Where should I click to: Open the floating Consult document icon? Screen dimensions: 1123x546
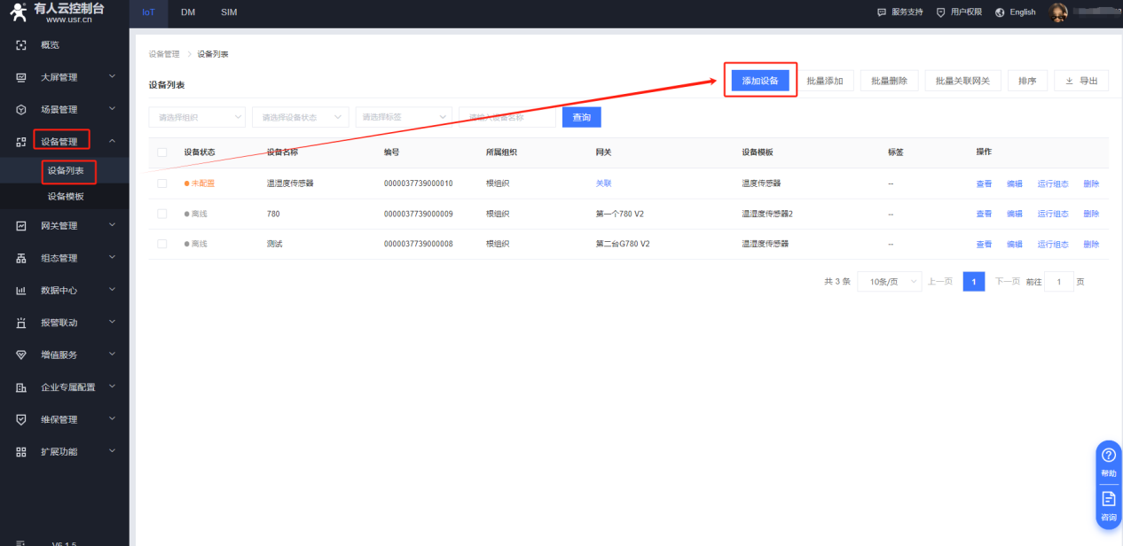pyautogui.click(x=1108, y=499)
